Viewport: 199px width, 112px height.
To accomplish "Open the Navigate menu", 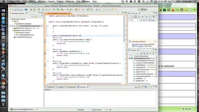I will coord(42,1).
